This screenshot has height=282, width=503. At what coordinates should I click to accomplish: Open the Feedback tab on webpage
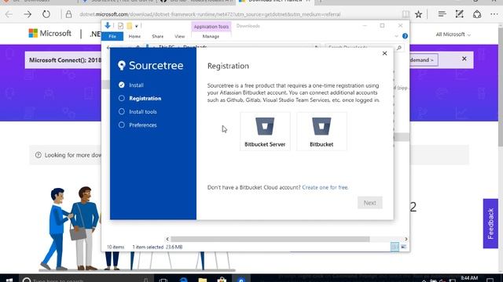pos(490,223)
